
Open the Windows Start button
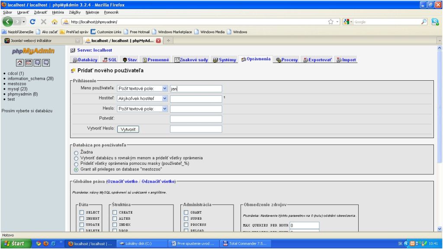coord(16,243)
